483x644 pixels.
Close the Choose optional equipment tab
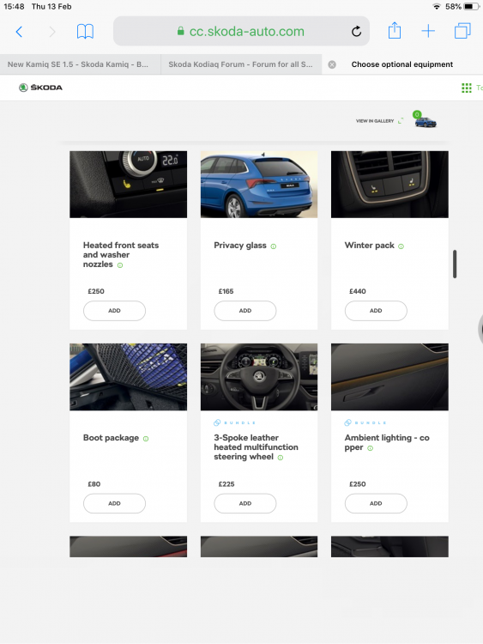pos(332,64)
